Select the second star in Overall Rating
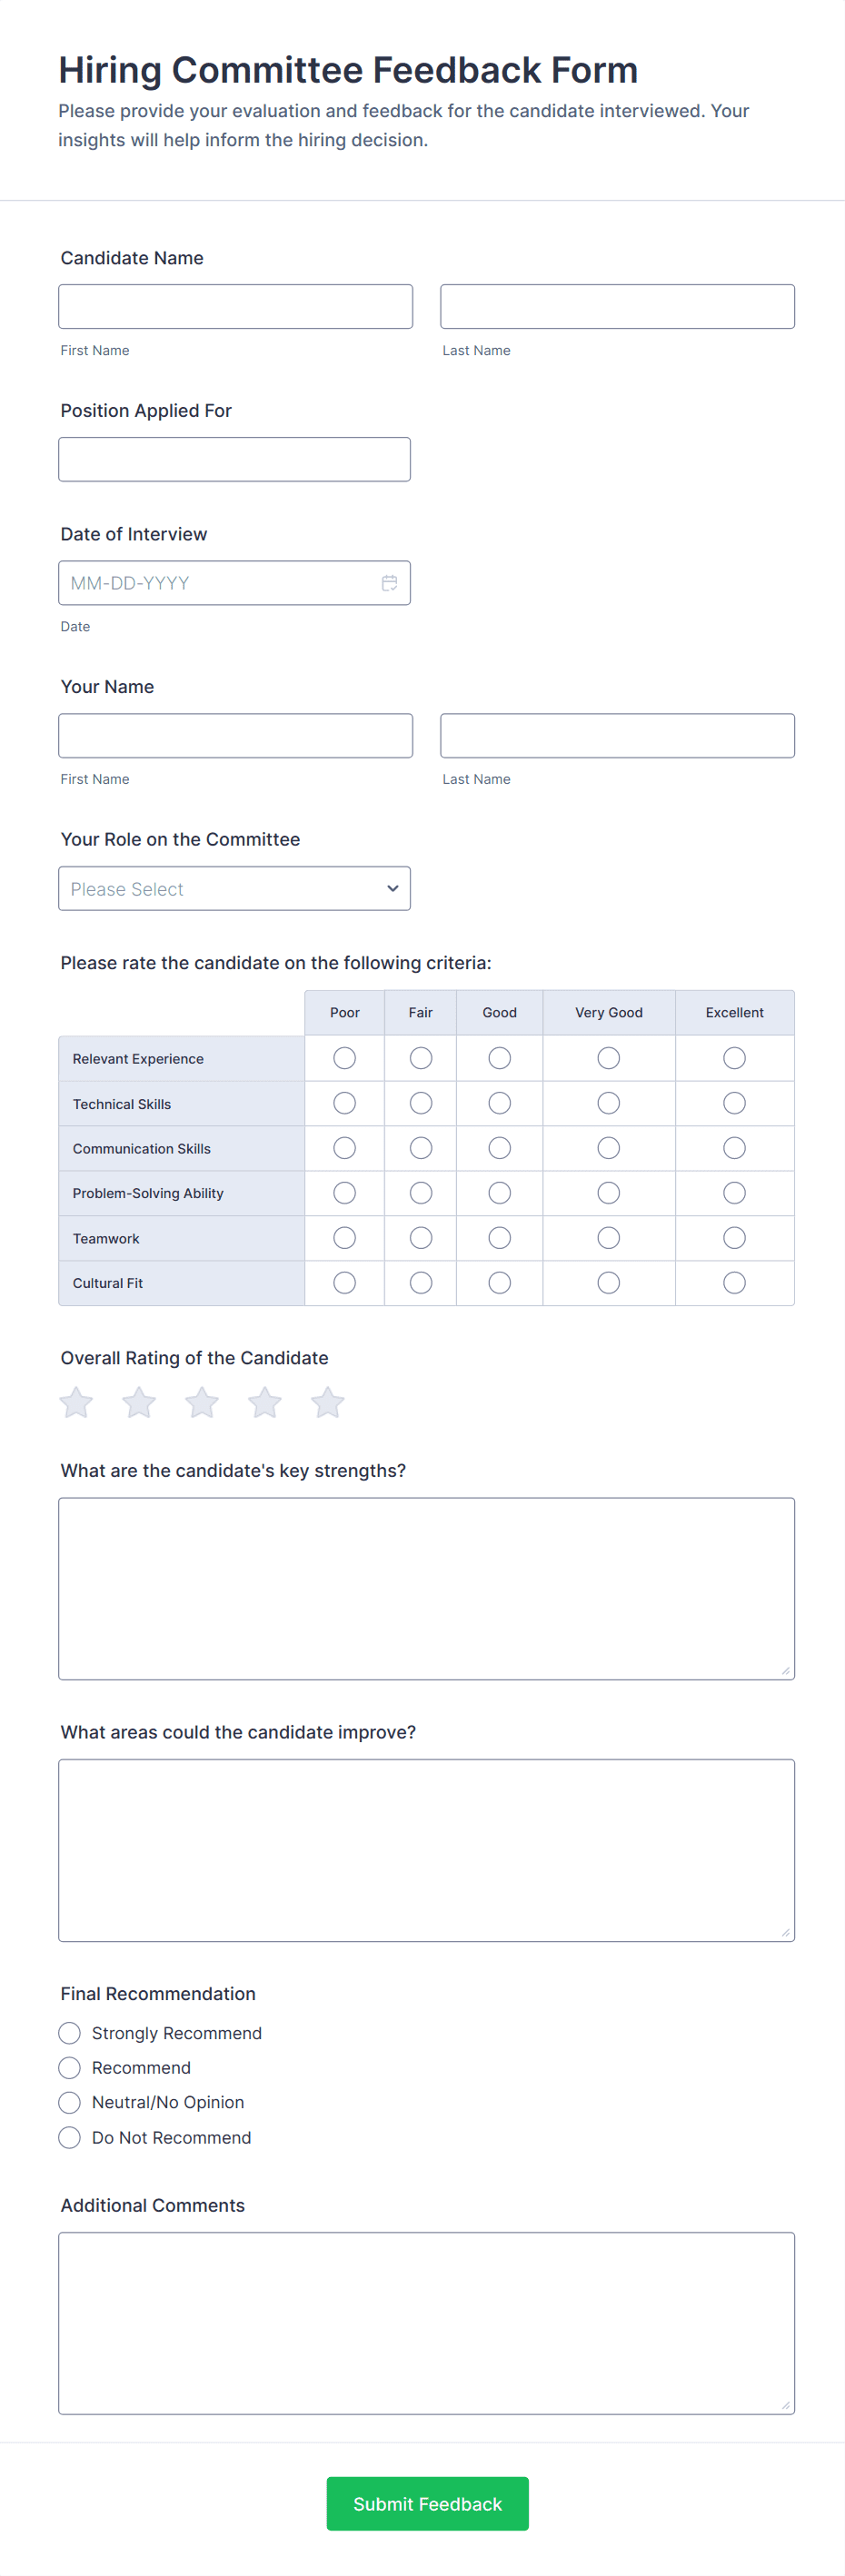The image size is (845, 2576). click(x=139, y=1402)
